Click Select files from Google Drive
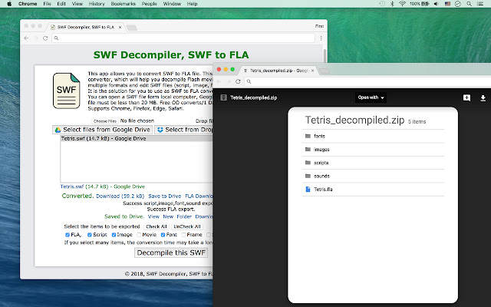 tap(101, 130)
